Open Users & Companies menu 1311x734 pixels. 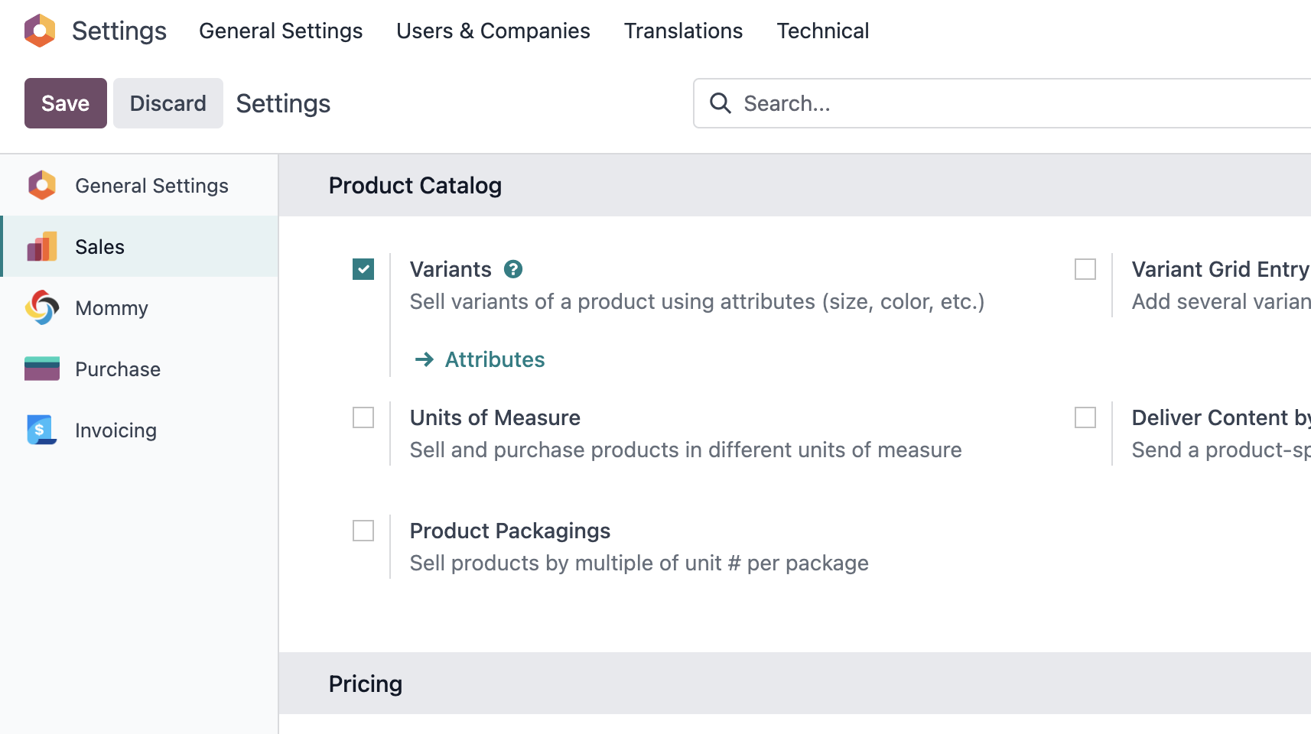point(493,31)
